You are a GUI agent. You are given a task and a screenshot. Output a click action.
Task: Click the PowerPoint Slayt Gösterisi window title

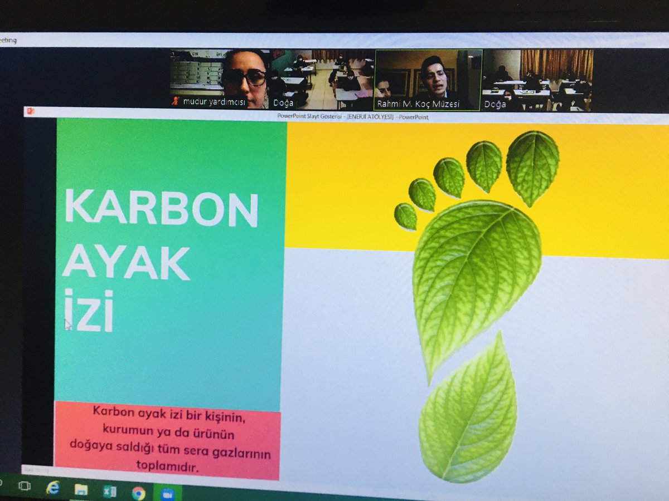tap(352, 116)
